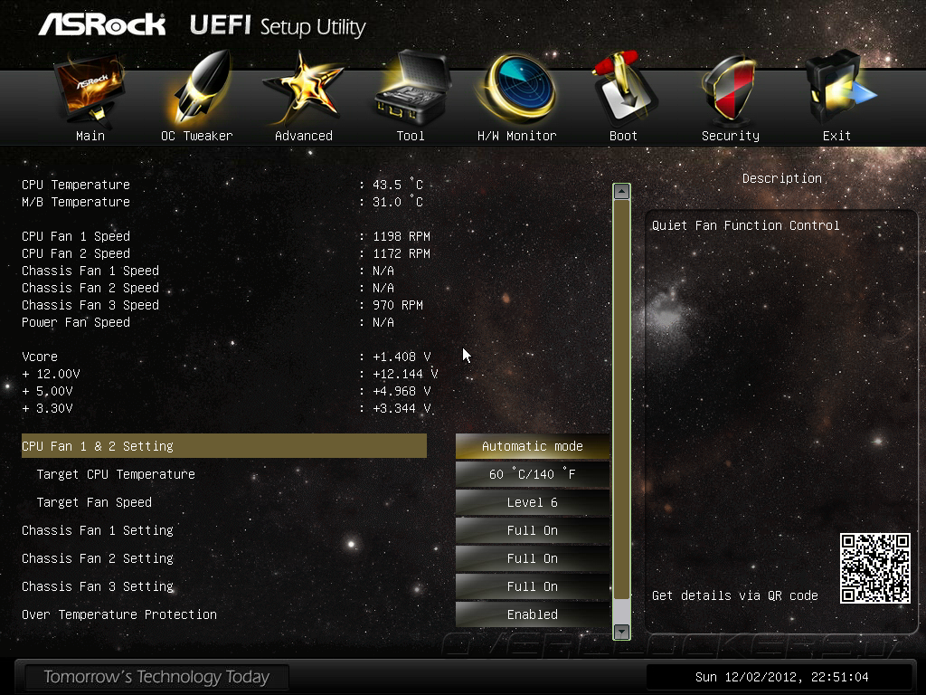This screenshot has height=695, width=926.
Task: Select Chassis Fan 2 Setting label
Action: (x=98, y=558)
